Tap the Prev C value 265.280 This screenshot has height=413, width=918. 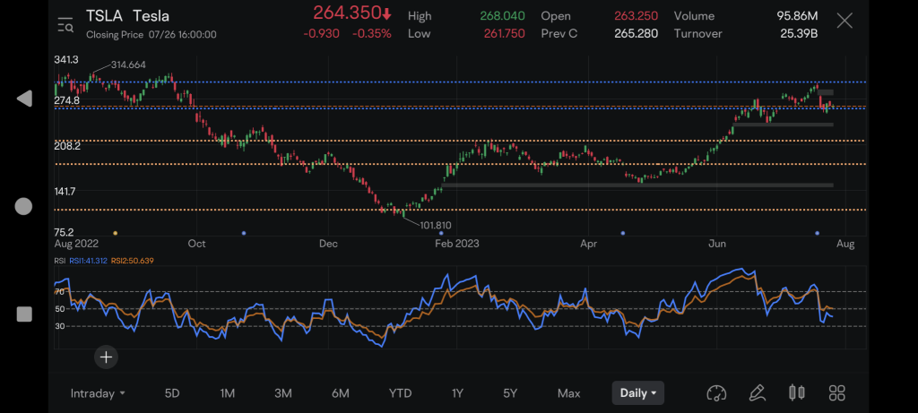coord(636,34)
